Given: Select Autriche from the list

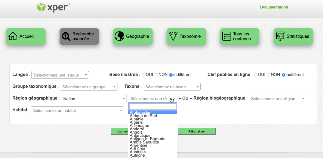Looking at the screenshot, I should [152, 155].
